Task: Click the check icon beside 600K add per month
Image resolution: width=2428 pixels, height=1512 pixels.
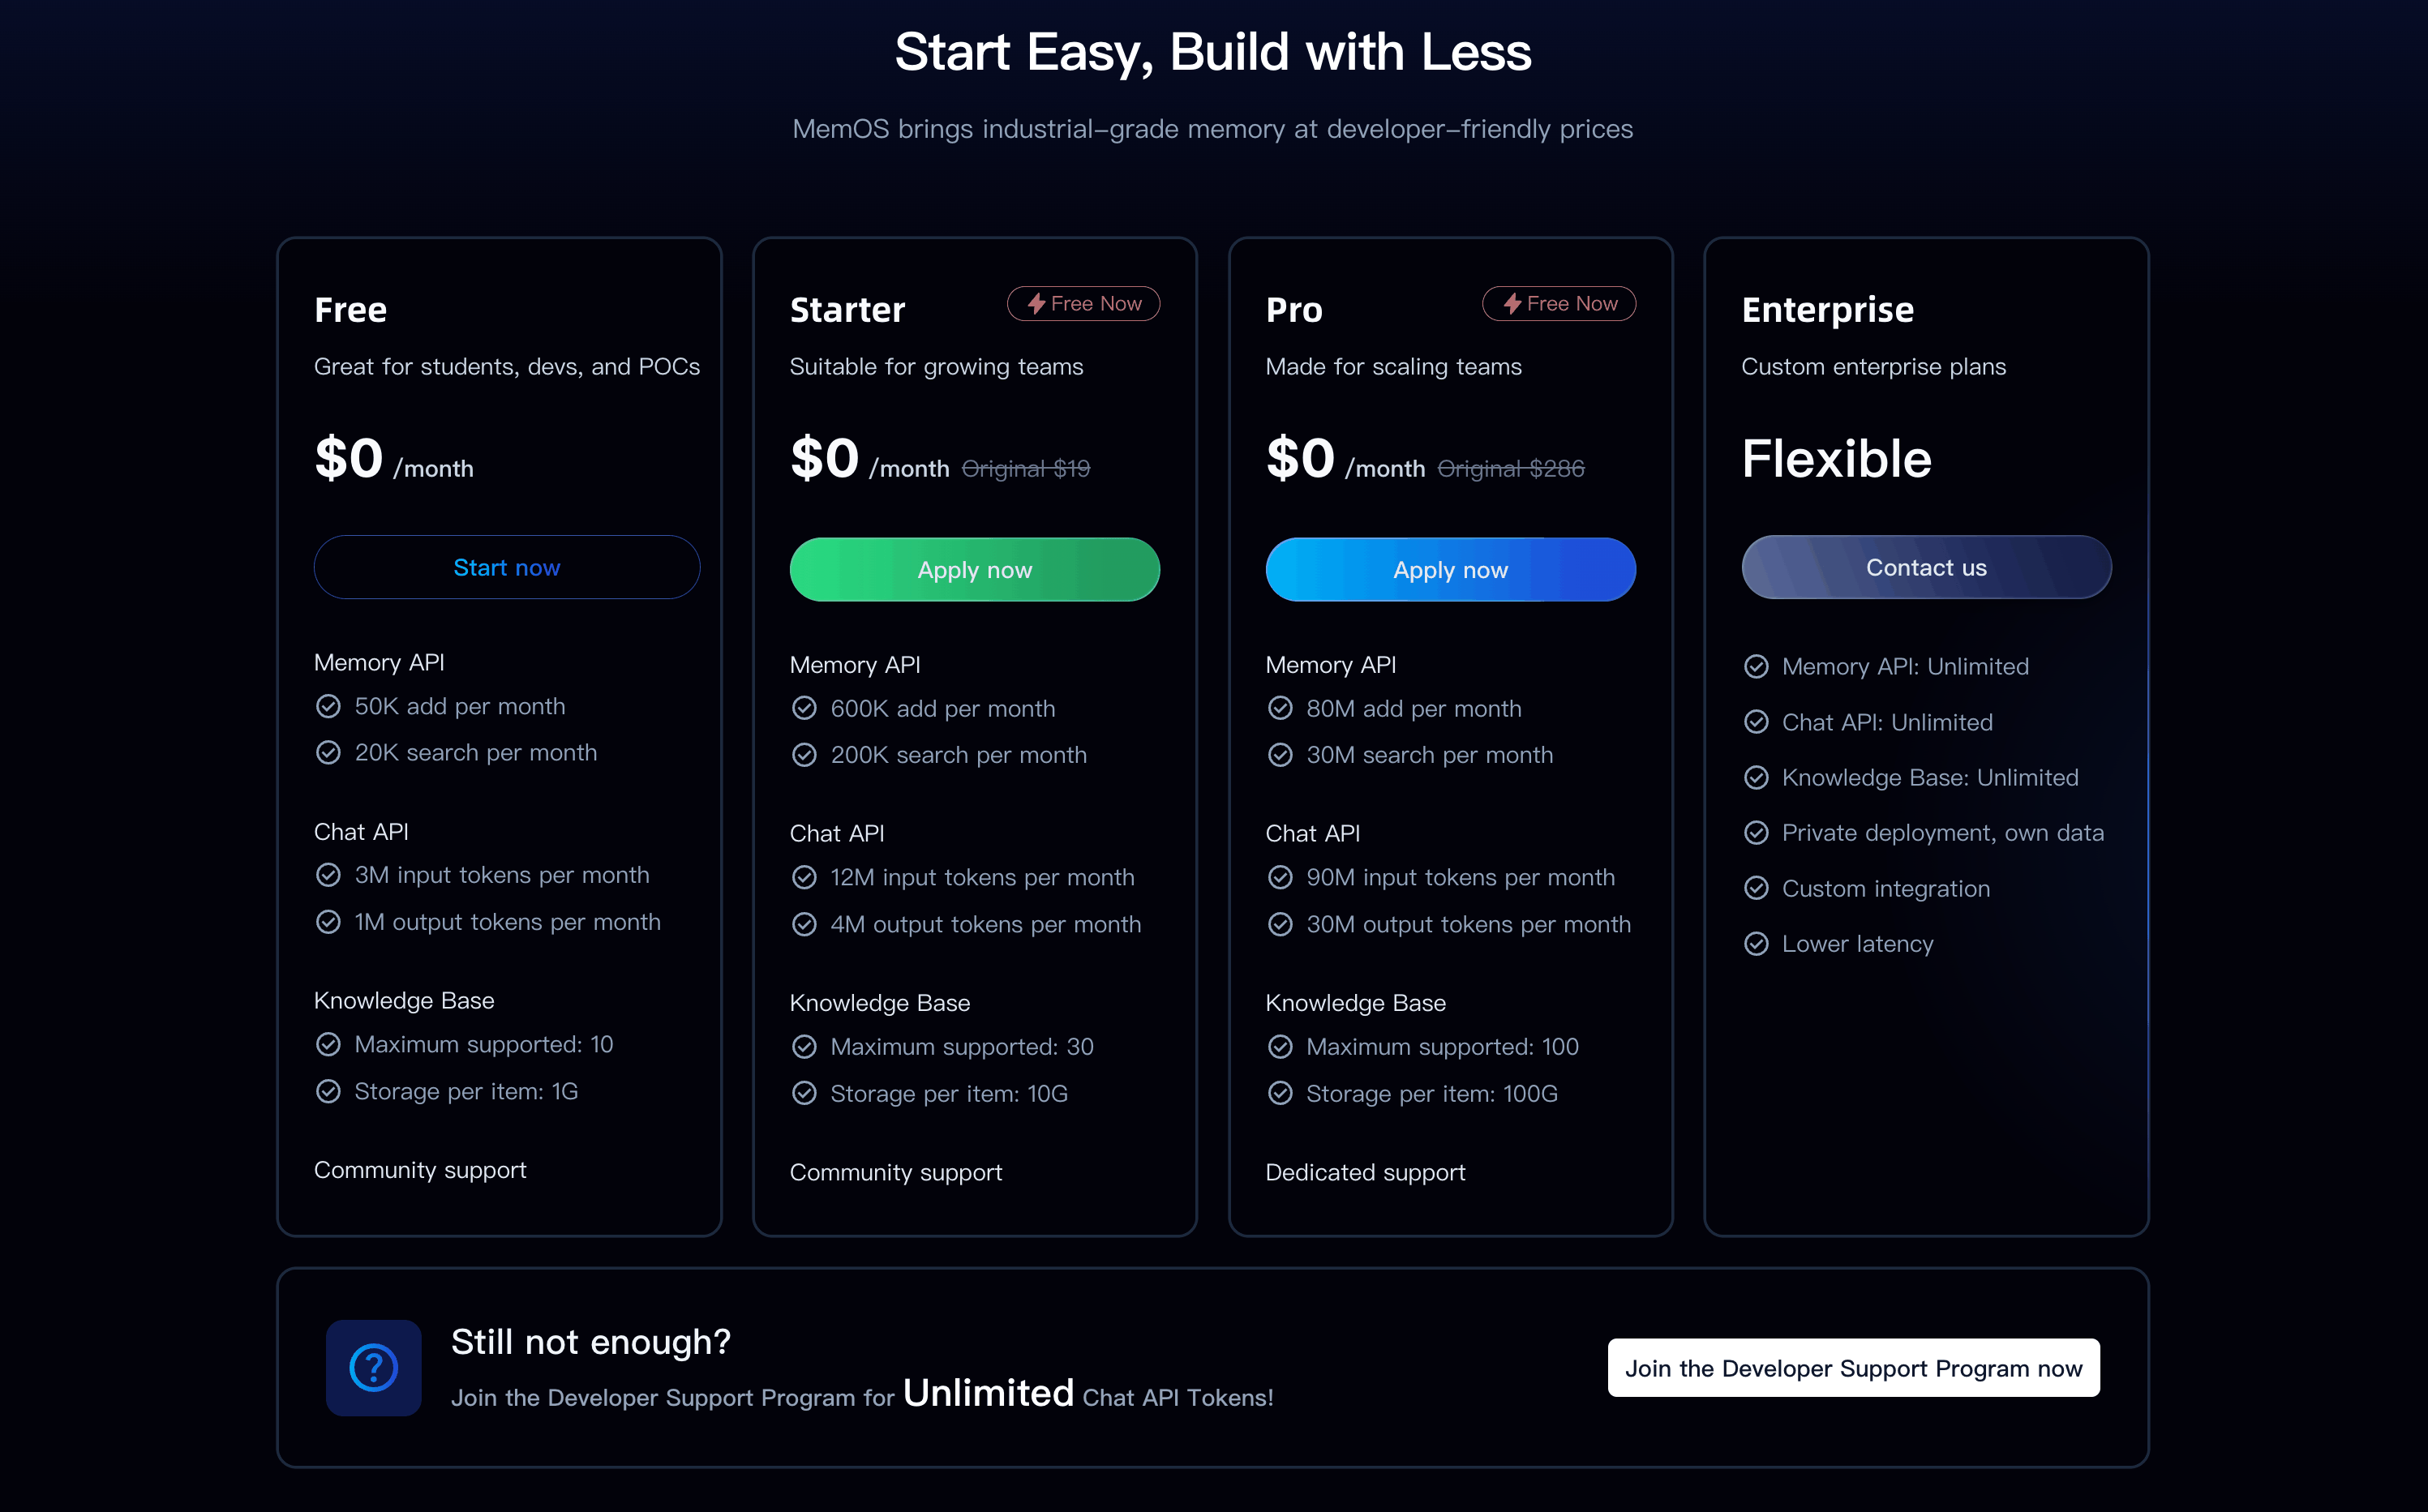Action: click(x=804, y=708)
